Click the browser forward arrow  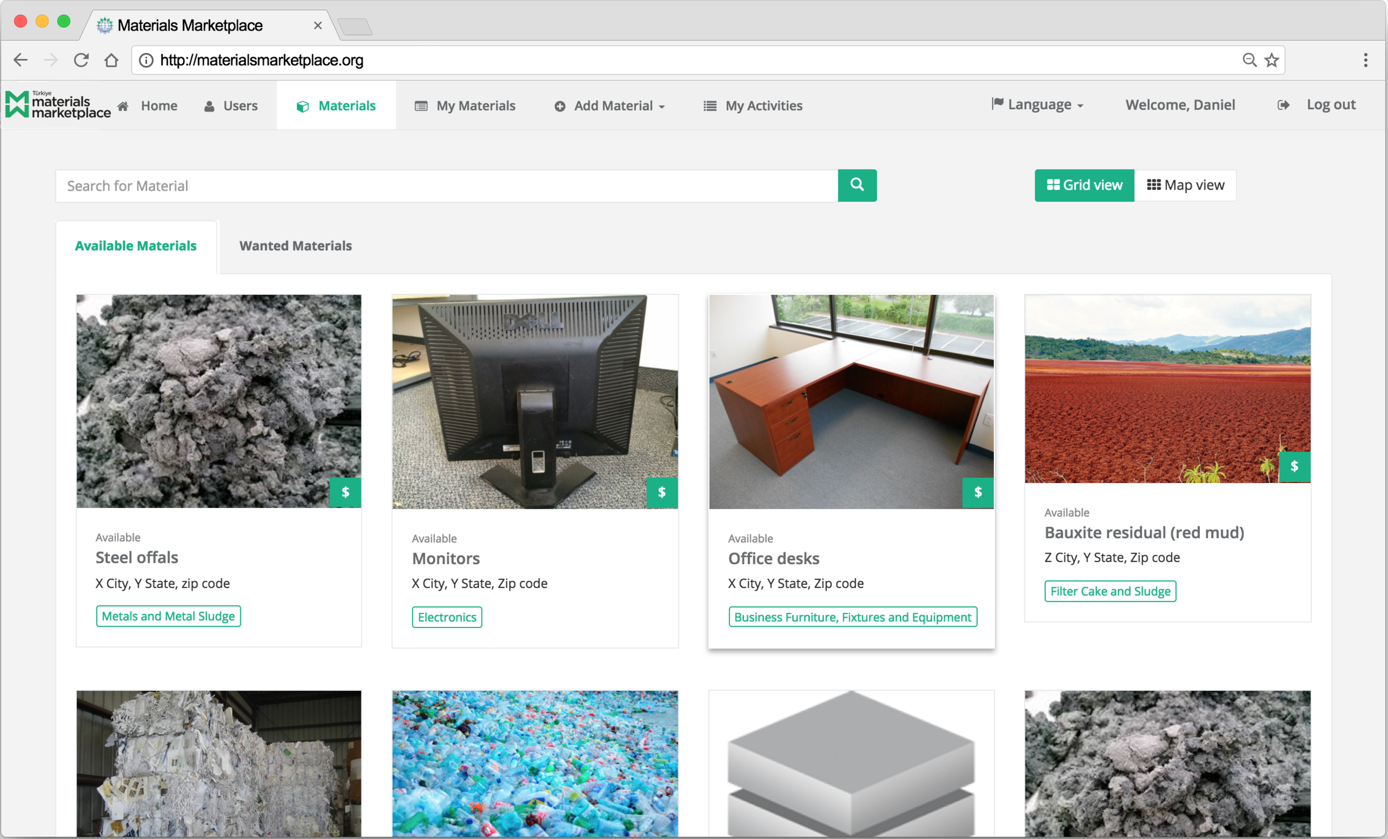tap(51, 60)
